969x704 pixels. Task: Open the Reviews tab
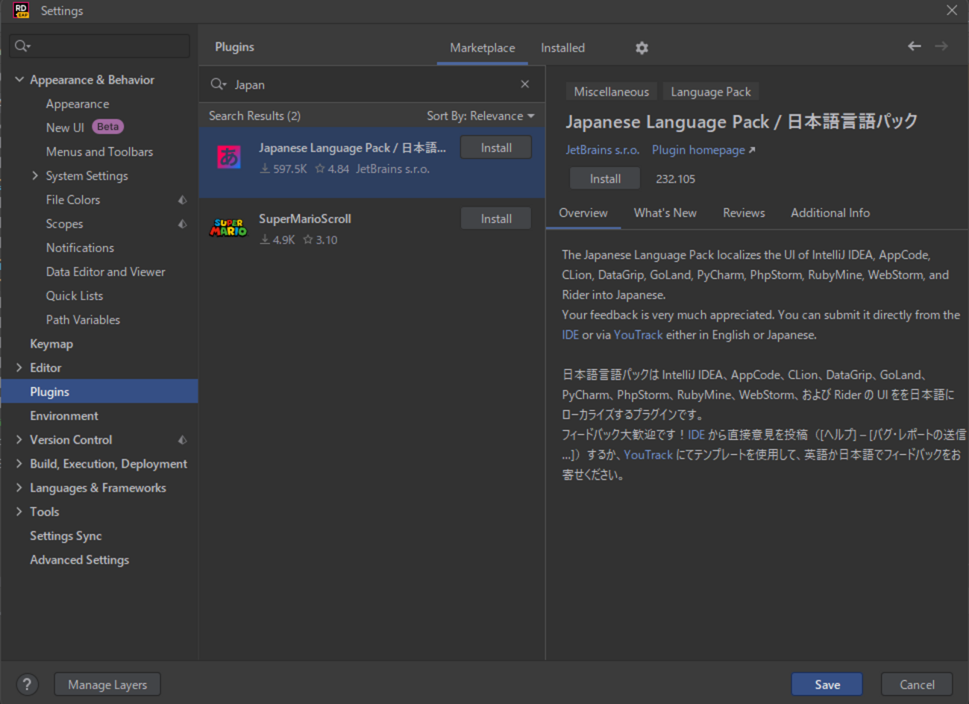743,213
